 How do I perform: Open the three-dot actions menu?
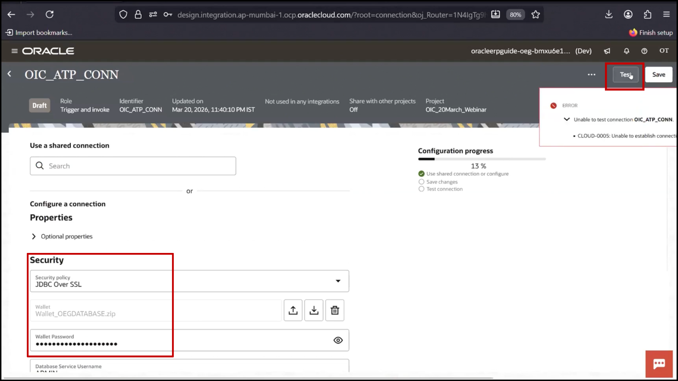click(591, 74)
